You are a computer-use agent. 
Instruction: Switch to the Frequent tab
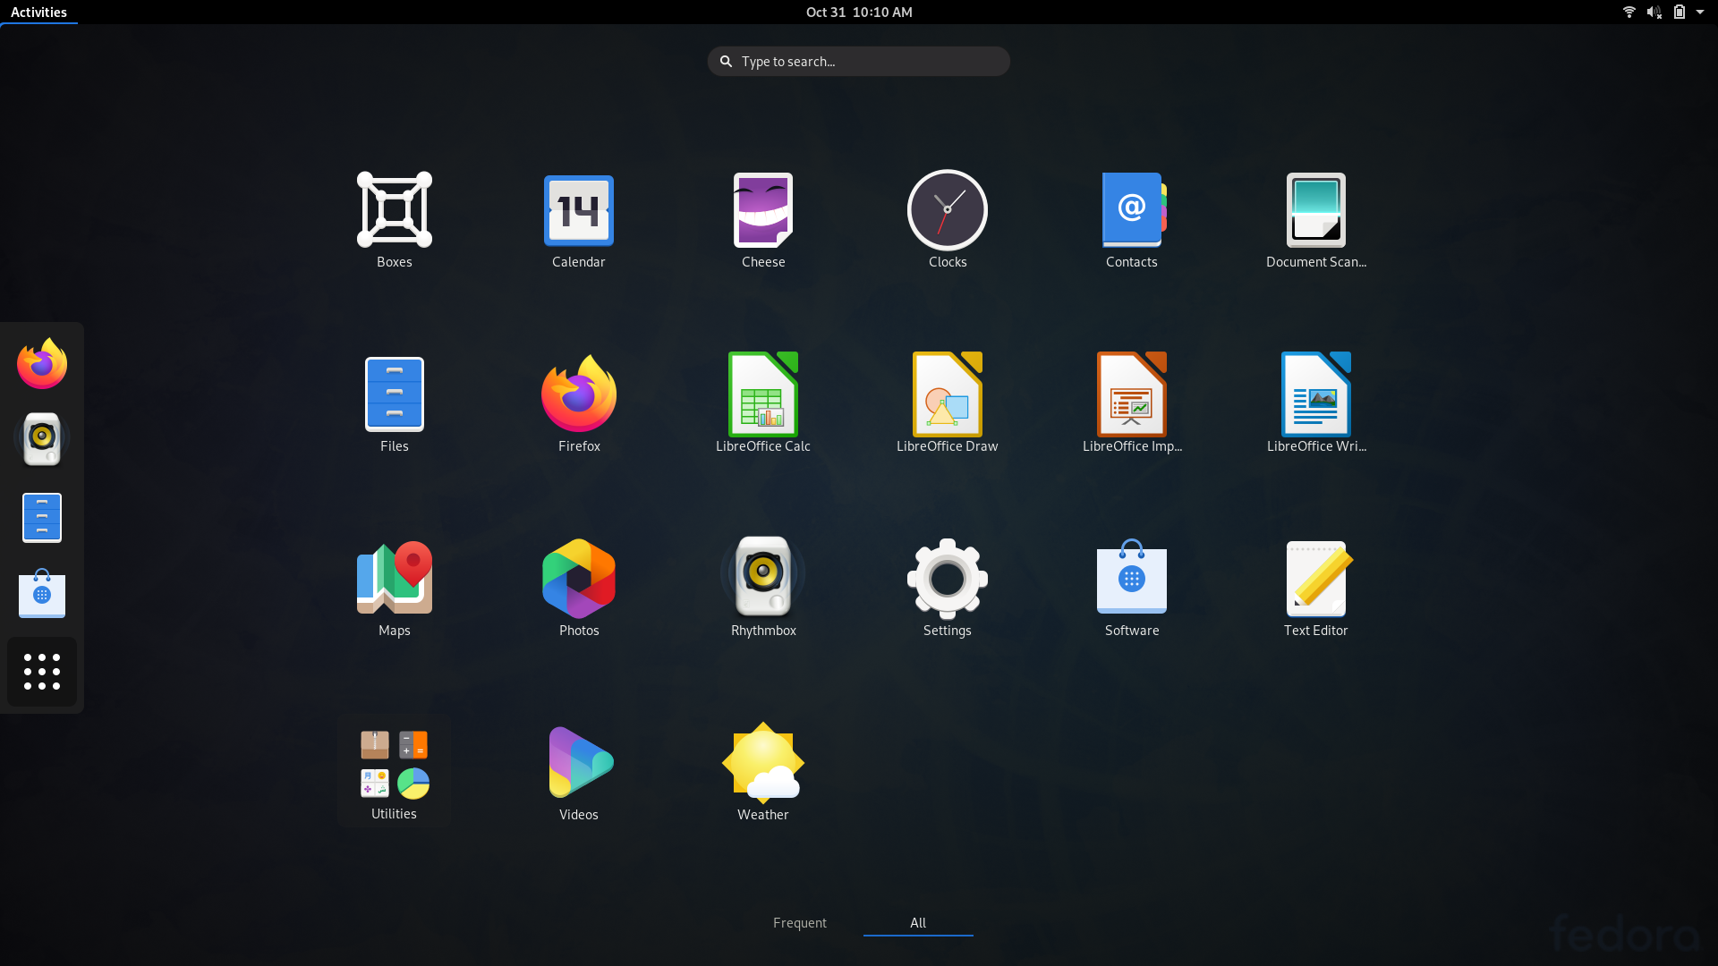800,923
